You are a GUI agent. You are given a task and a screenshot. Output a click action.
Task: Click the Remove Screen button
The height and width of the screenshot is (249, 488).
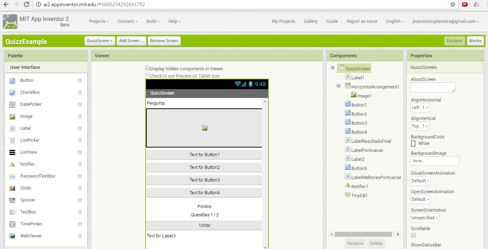[x=164, y=41]
